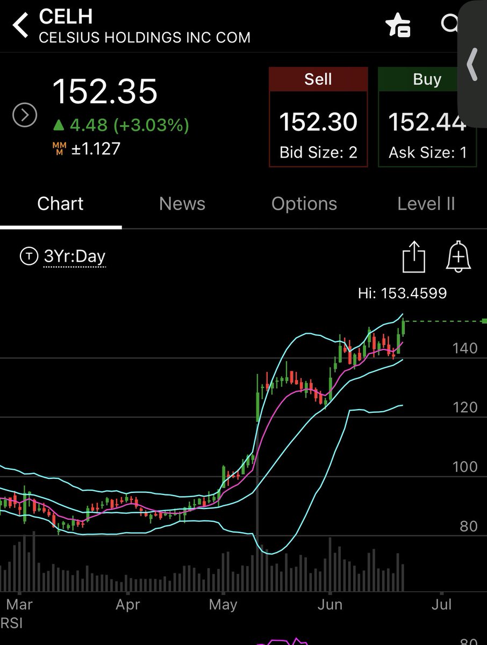Tap the alert bell icon
Screen dimensions: 487x645
point(459,257)
